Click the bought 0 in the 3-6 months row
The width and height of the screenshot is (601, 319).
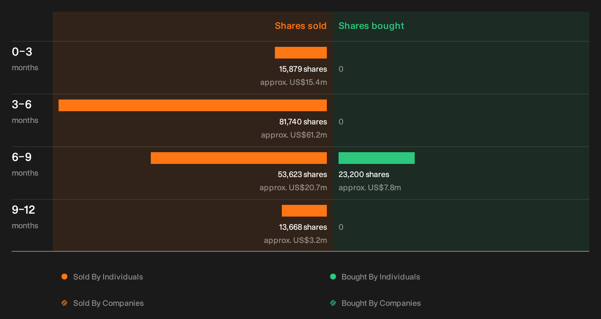click(x=341, y=122)
